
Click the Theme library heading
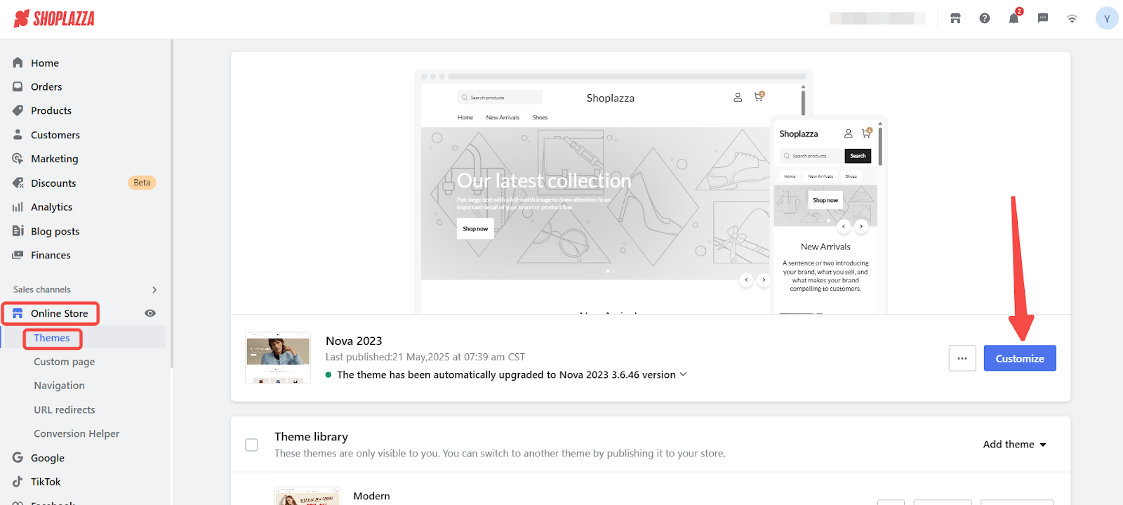coord(311,437)
